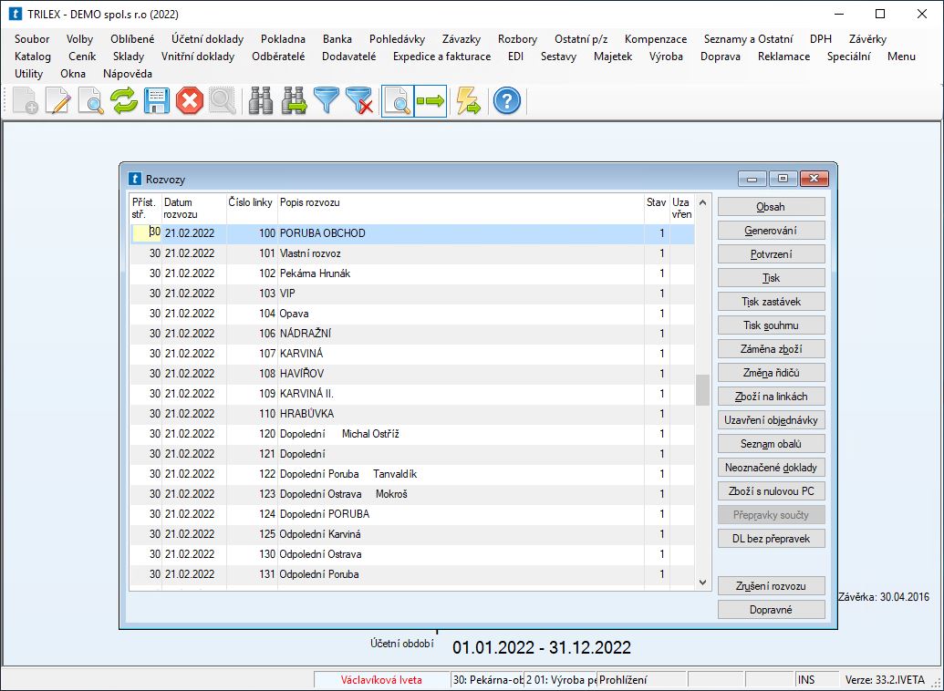Select the row 'NÁDRAŽNÍ'
The image size is (944, 691).
pos(411,334)
